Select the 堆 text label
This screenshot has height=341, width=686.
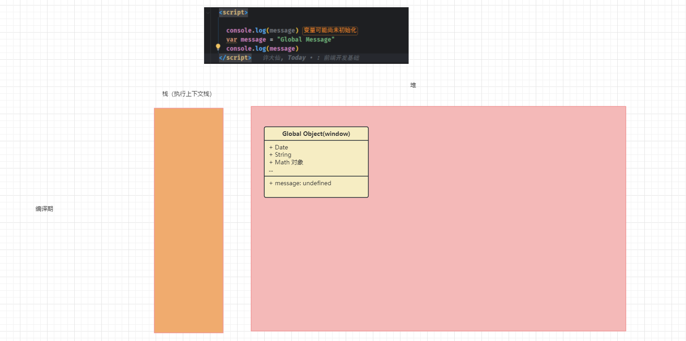413,85
